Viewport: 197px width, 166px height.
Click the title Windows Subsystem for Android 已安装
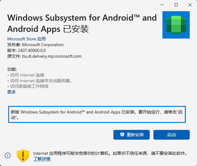coord(82,23)
